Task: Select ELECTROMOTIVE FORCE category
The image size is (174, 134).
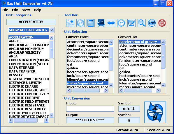Action: pyautogui.click(x=29, y=113)
